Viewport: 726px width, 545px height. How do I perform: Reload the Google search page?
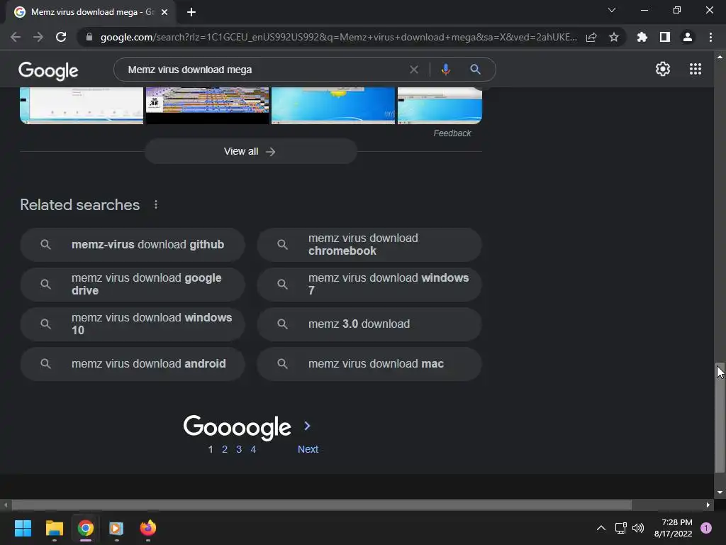(x=61, y=37)
